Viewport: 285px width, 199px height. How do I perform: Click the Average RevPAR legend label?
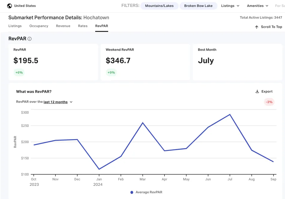pos(149,192)
